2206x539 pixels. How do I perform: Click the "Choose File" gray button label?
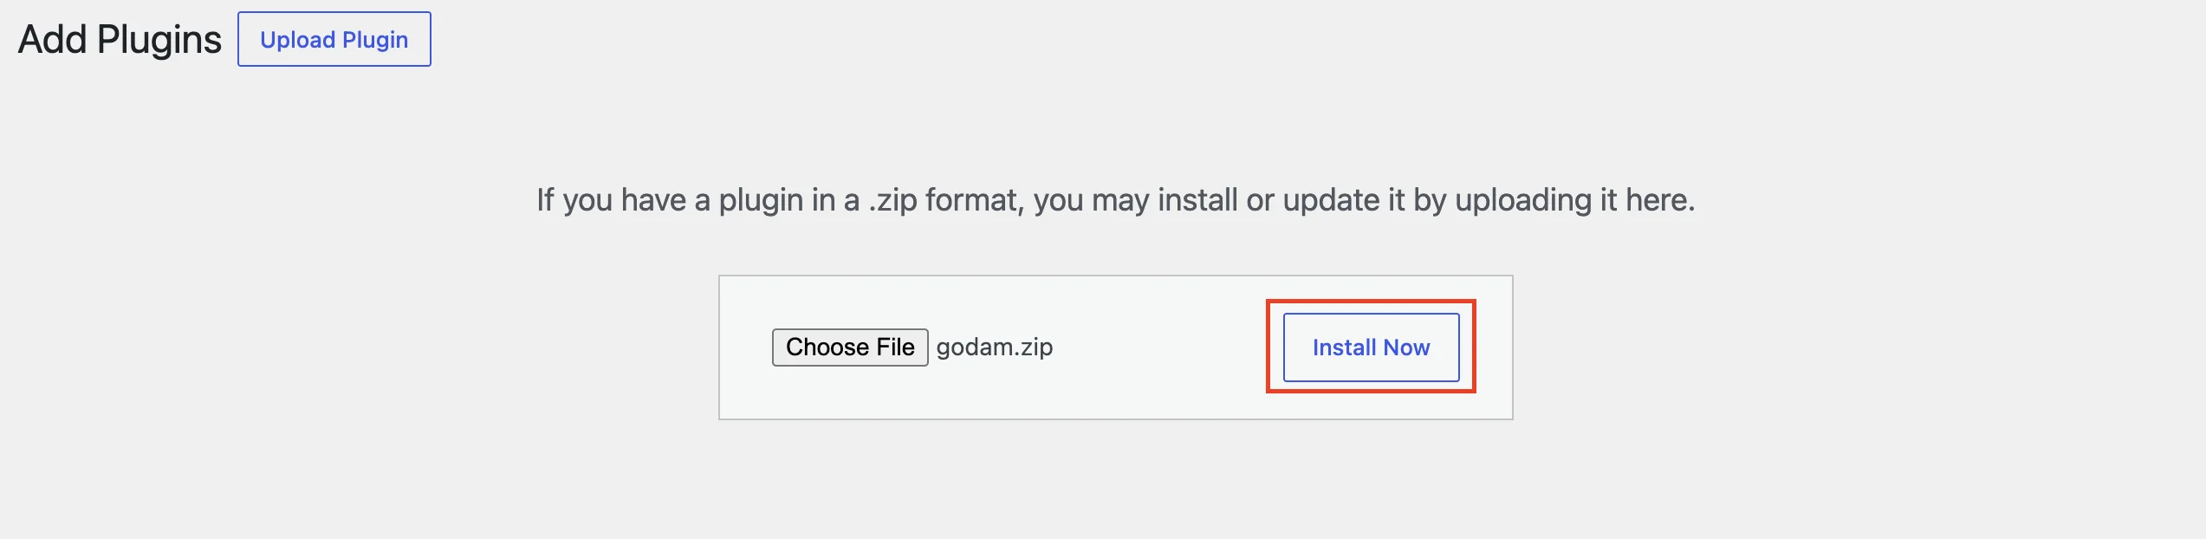click(x=850, y=347)
